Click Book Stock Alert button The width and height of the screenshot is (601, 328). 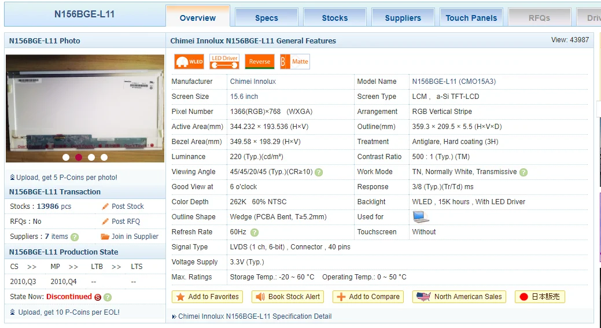pos(287,297)
